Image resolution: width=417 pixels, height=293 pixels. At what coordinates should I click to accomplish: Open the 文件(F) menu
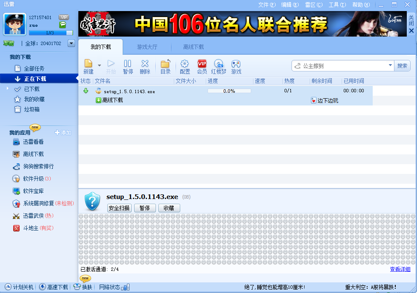tap(267, 5)
